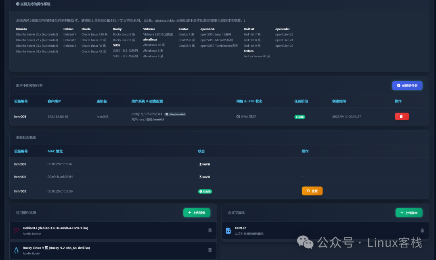Delete the Debian13 ISO image
This screenshot has height=260, width=436.
coord(210,230)
